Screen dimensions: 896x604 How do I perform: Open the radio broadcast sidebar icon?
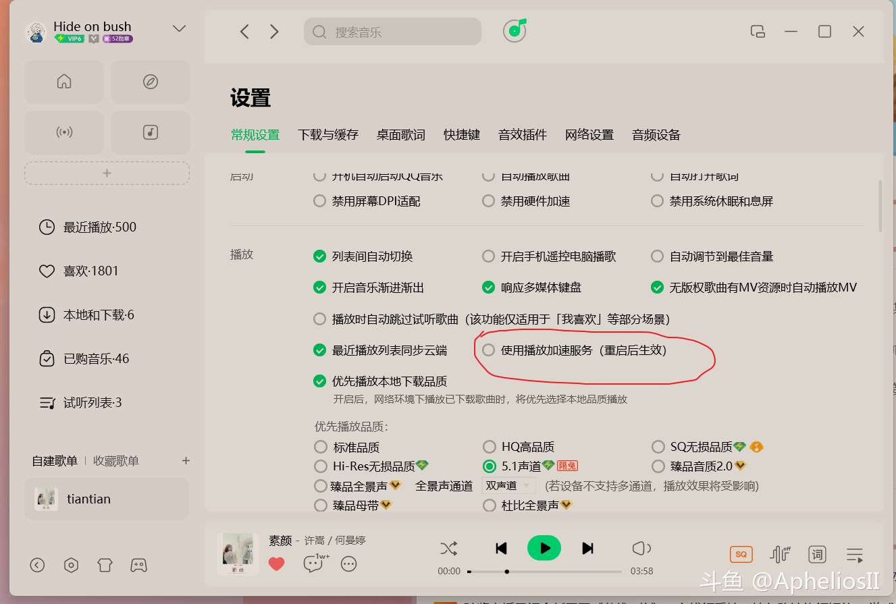pyautogui.click(x=64, y=132)
